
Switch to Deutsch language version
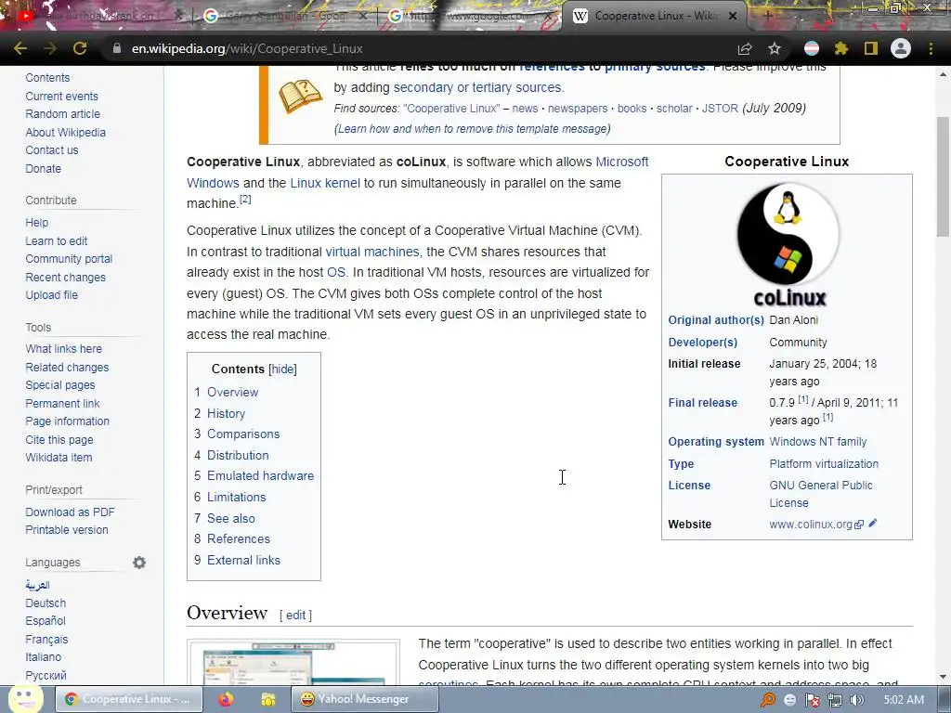(46, 603)
